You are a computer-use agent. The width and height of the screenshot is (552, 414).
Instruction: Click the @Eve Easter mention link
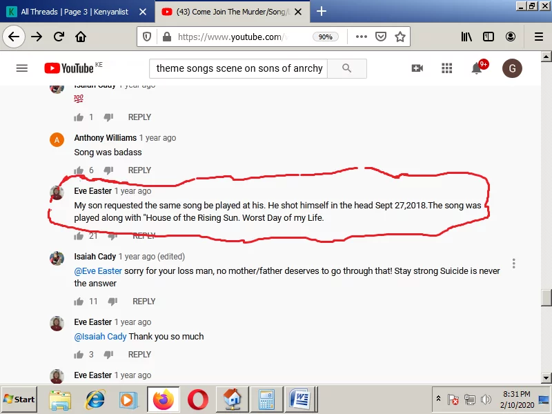(98, 271)
